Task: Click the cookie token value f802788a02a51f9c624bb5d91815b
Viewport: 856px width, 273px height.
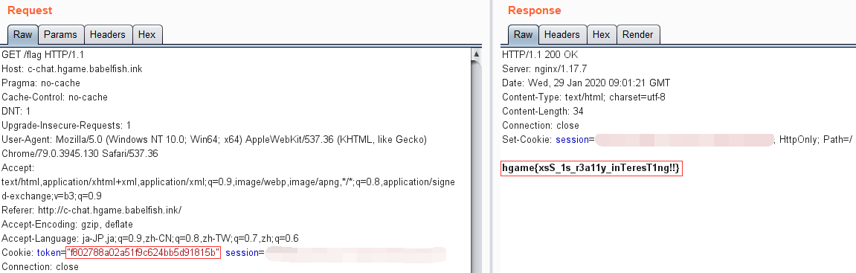Action: (x=143, y=252)
